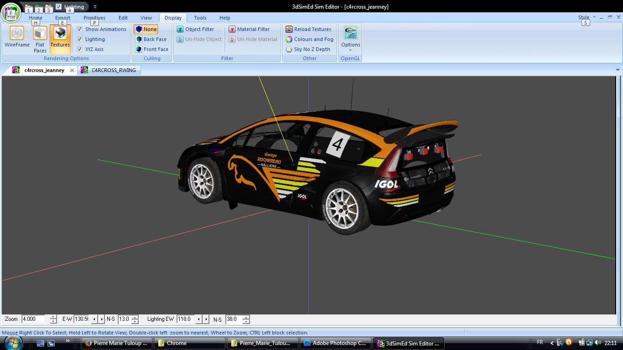Open the Tools ribbon tab
The image size is (623, 350).
click(x=200, y=18)
